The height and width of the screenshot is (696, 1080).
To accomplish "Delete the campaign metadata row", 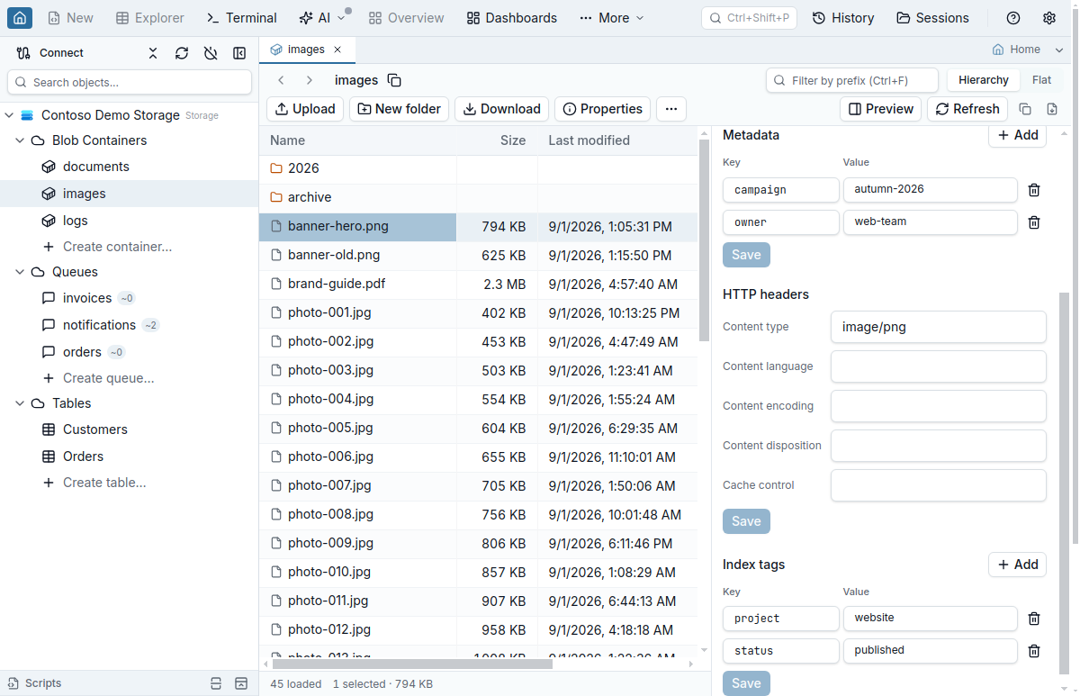I will pos(1034,190).
